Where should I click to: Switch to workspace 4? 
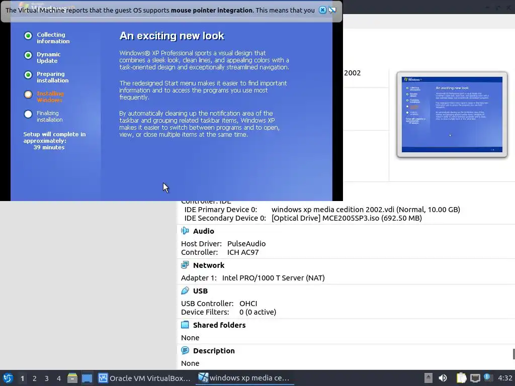[x=59, y=378]
